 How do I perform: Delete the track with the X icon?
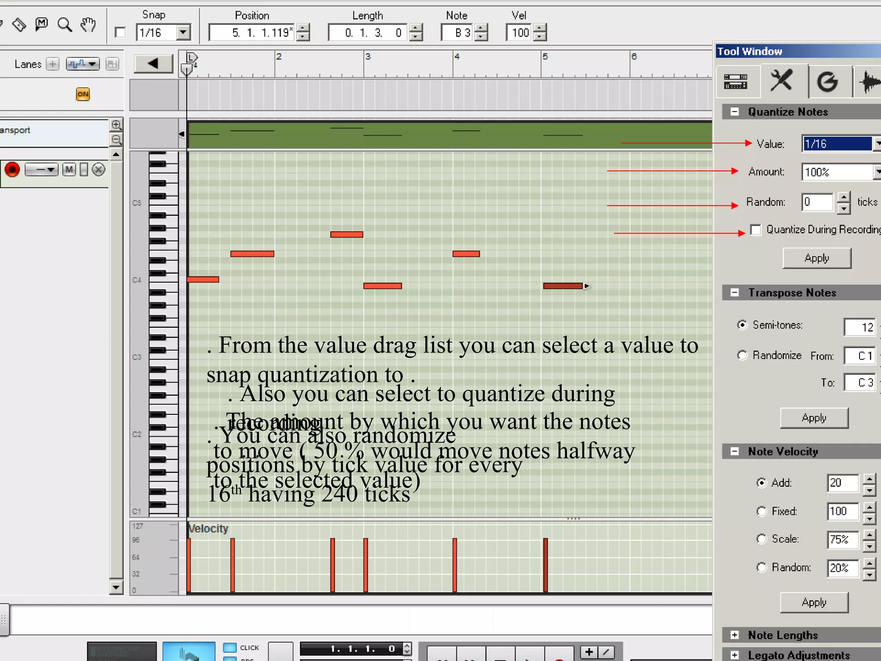(x=99, y=170)
